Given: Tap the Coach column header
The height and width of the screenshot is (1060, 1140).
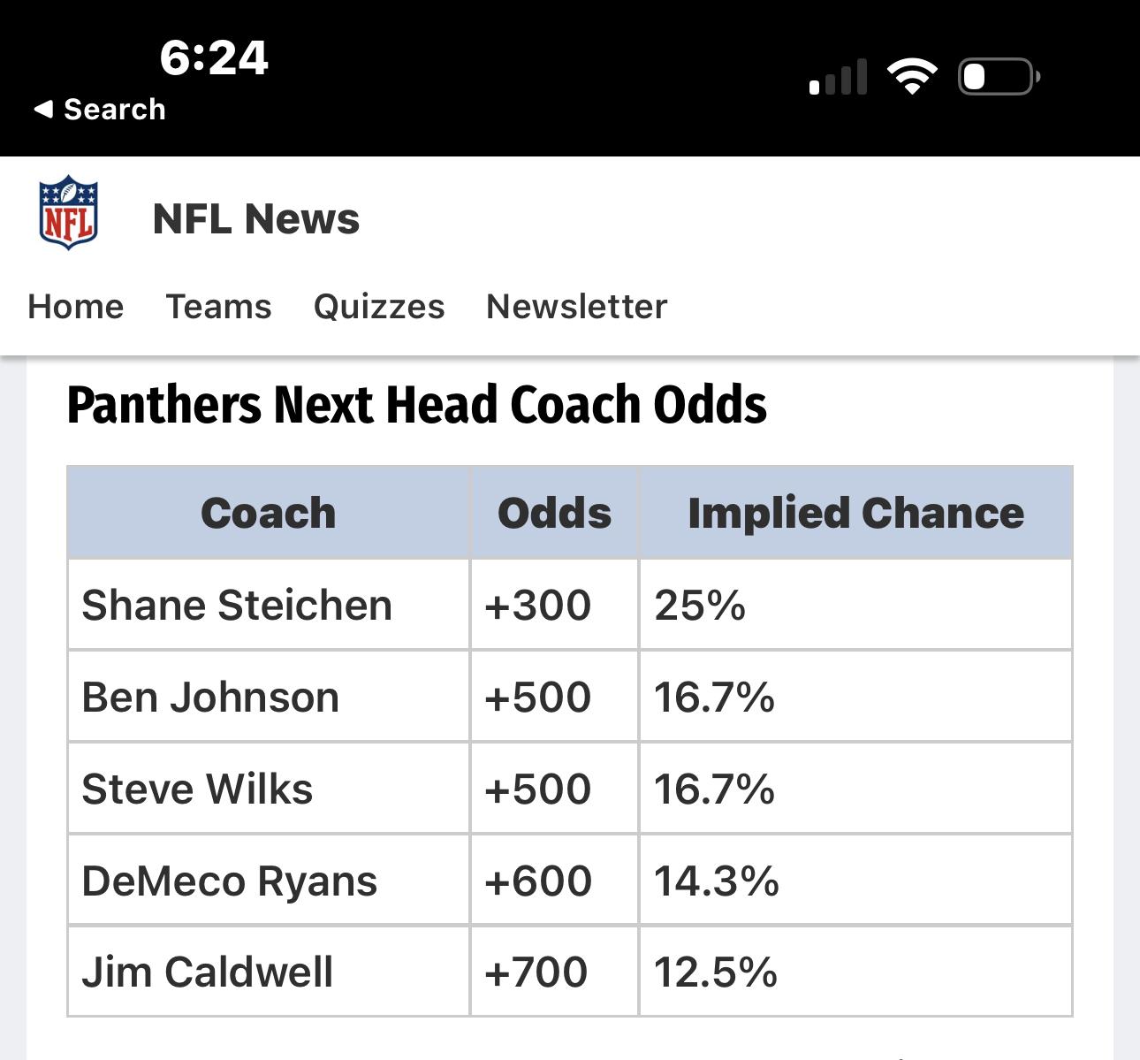Looking at the screenshot, I should [x=269, y=513].
